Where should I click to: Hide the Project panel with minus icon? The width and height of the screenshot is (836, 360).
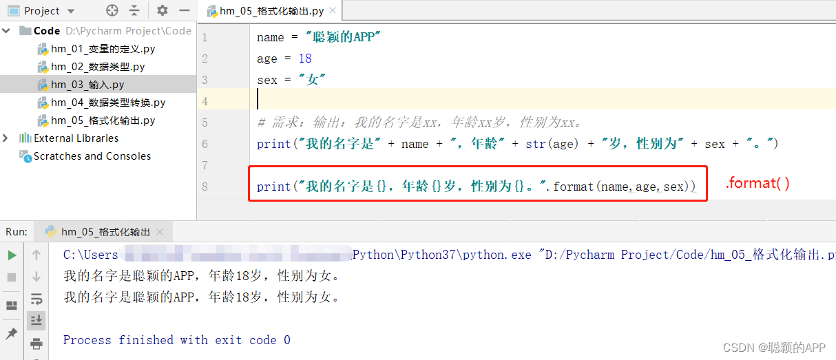pos(184,10)
